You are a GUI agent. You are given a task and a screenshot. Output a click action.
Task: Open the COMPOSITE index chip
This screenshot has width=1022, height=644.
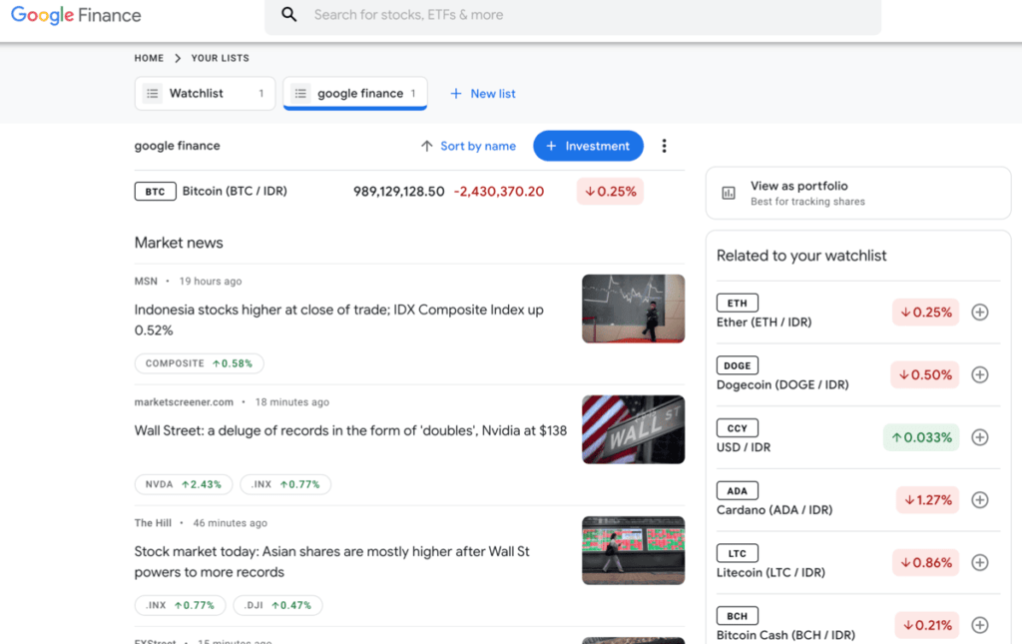199,363
